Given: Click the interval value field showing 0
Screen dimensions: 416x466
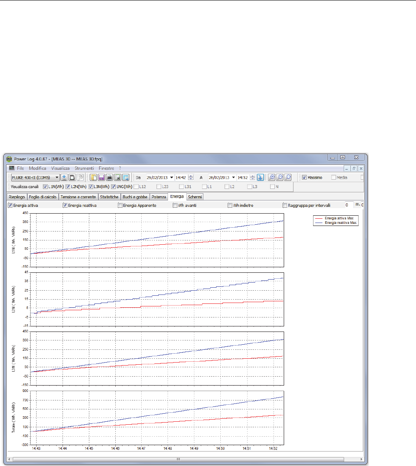Looking at the screenshot, I should pyautogui.click(x=348, y=205).
